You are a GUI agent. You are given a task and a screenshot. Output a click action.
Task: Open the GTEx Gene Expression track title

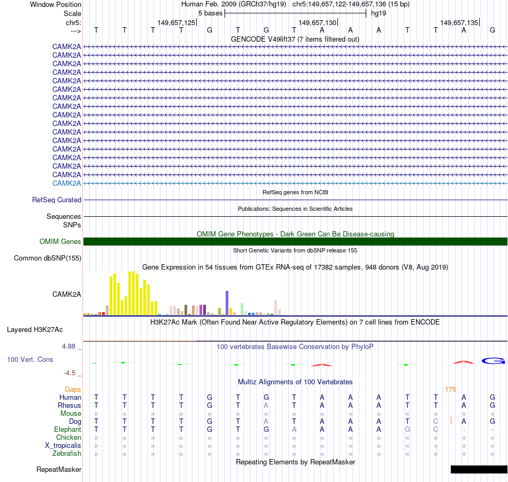pos(295,267)
